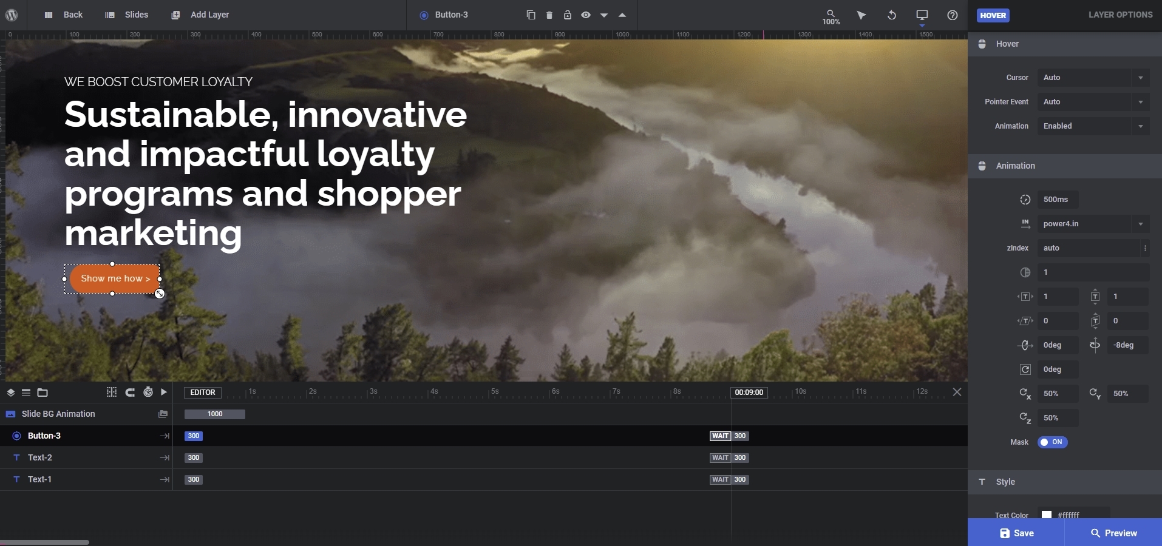Click Button-3 300 in-animation frame
Screen dimensions: 1162x546
(x=194, y=436)
